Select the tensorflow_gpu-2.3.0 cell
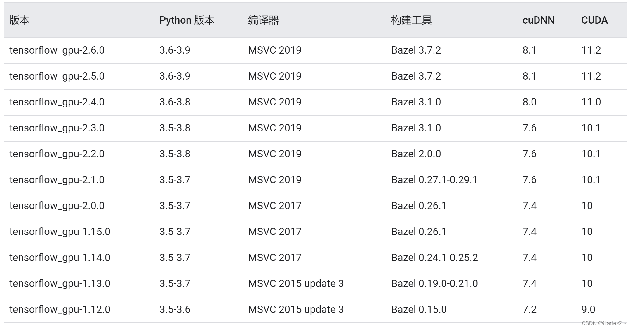The image size is (630, 328). pos(57,128)
